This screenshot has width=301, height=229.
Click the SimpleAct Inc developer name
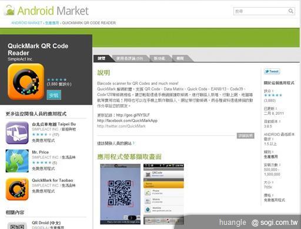(x=20, y=59)
